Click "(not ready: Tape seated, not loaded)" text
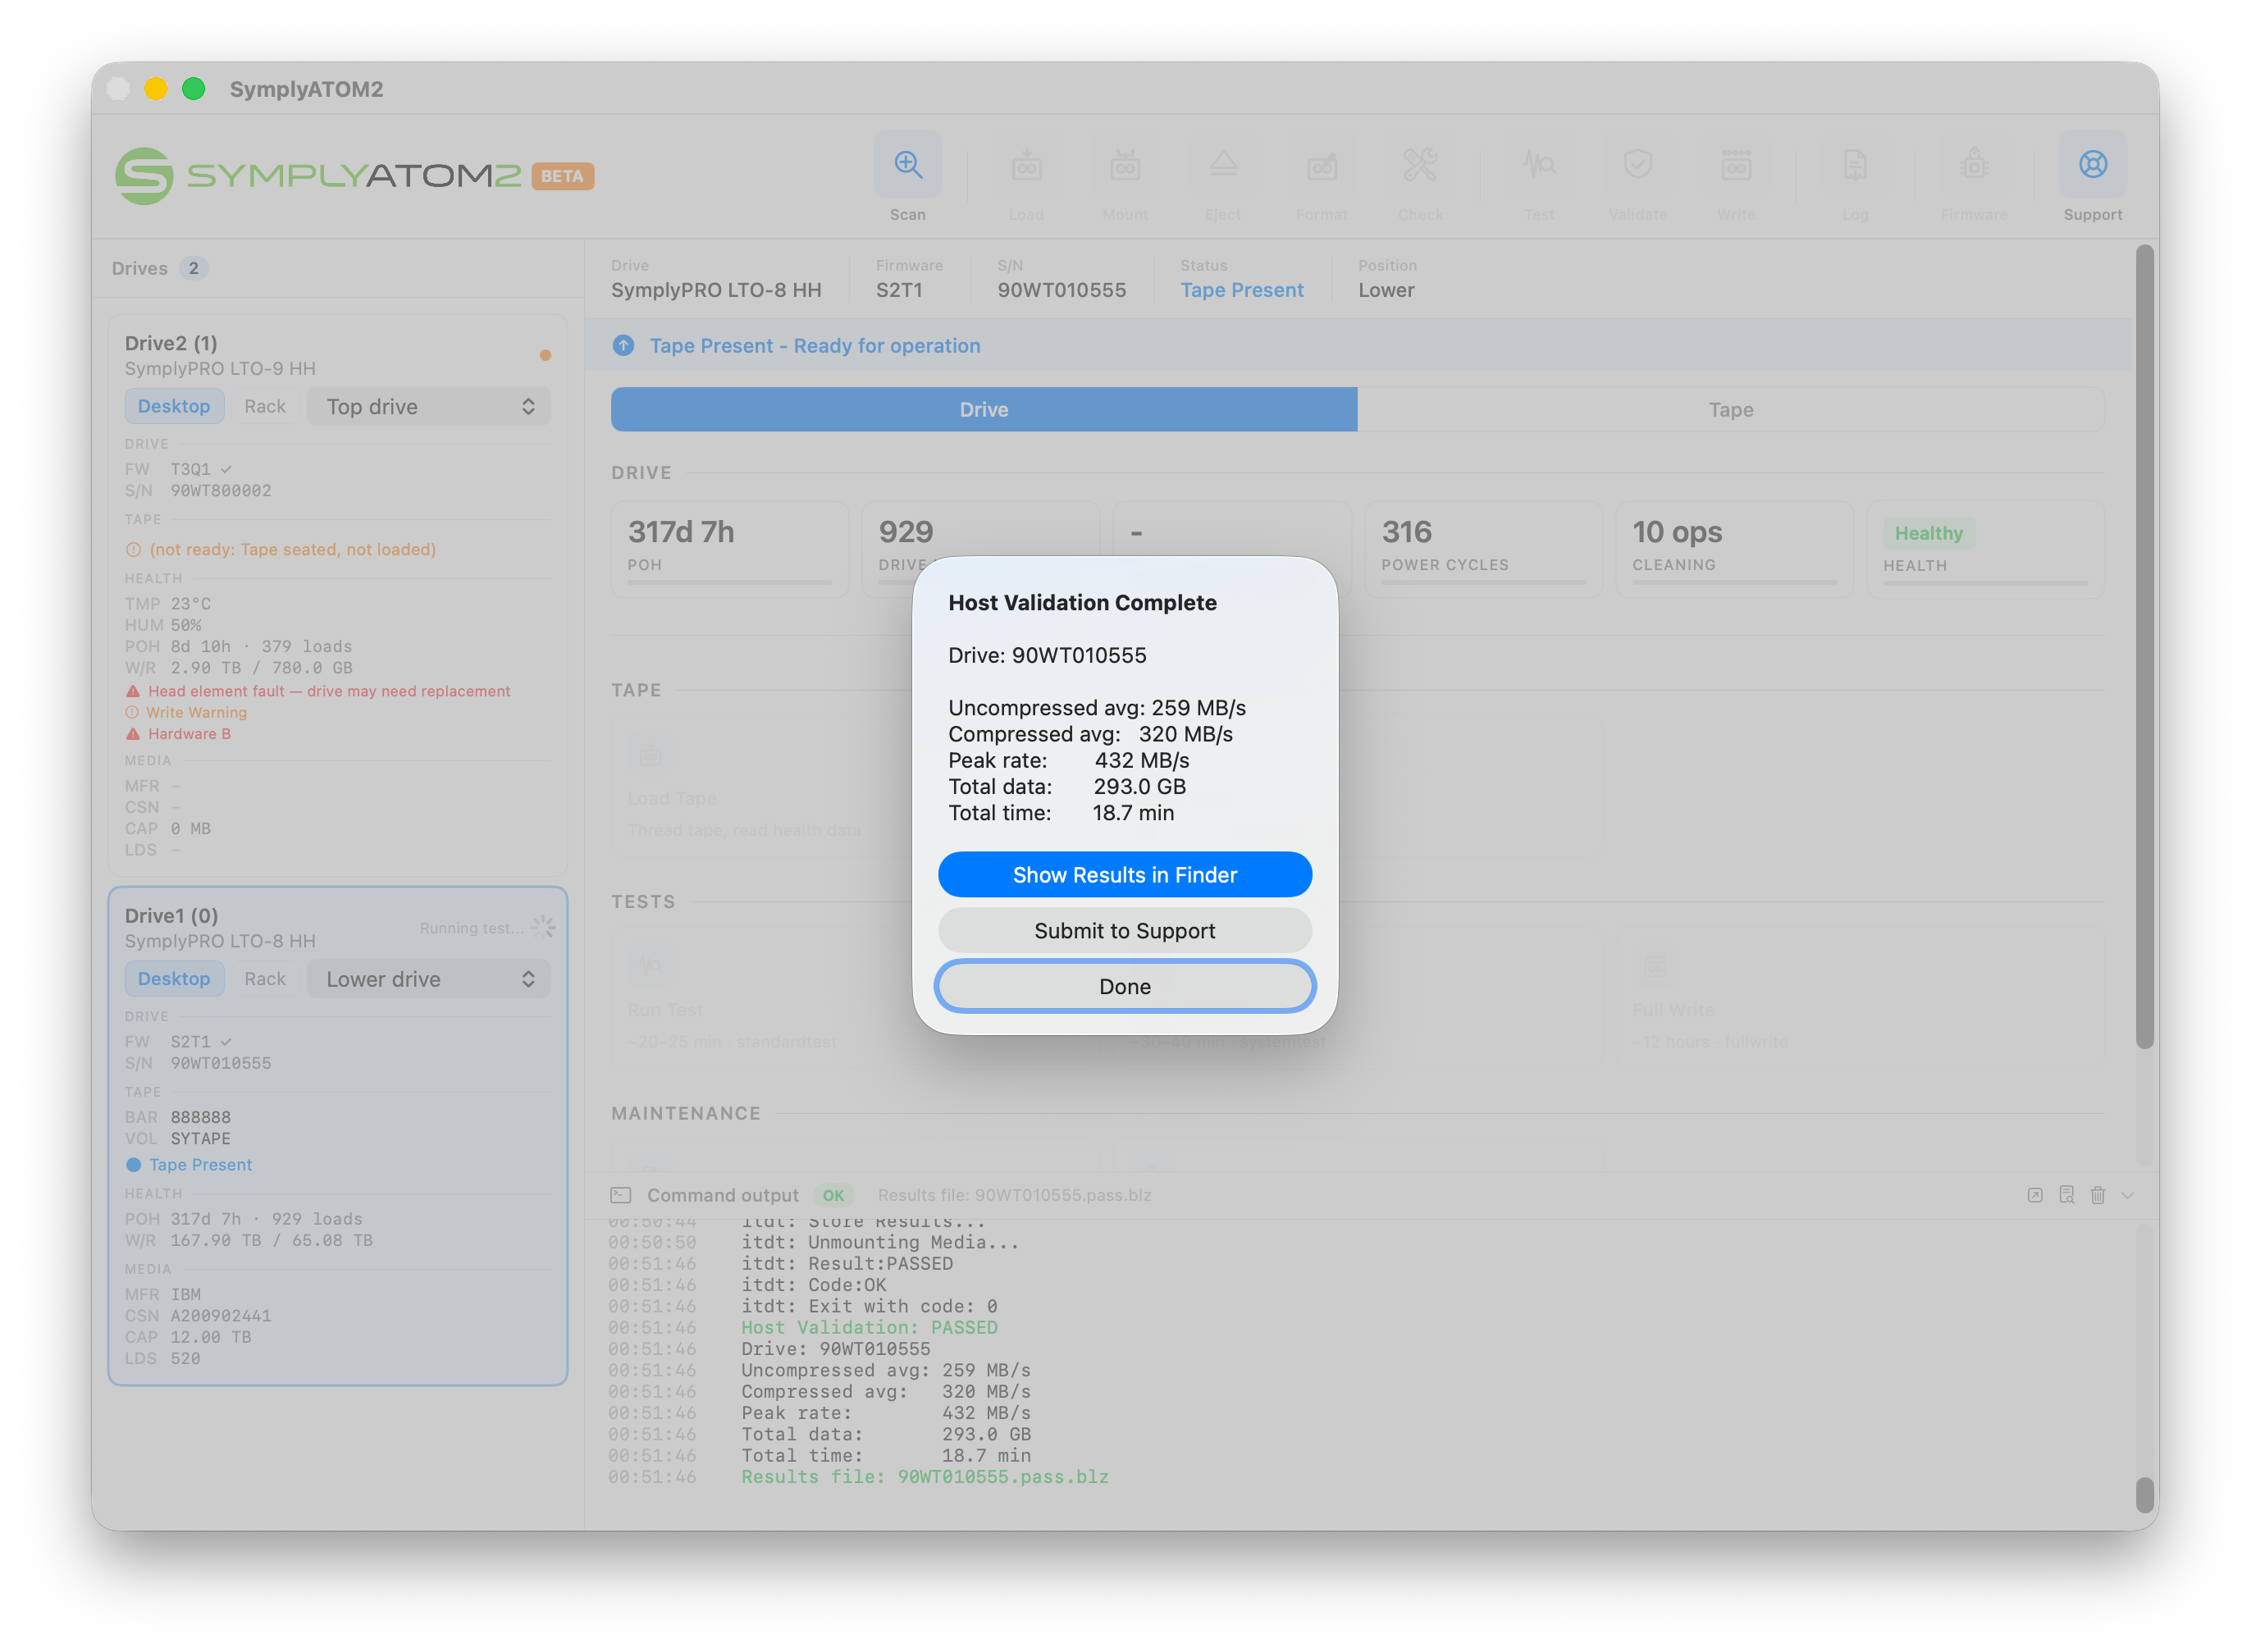 (293, 549)
